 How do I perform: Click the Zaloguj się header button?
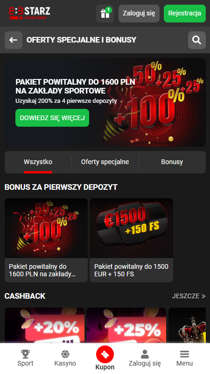pos(139,14)
